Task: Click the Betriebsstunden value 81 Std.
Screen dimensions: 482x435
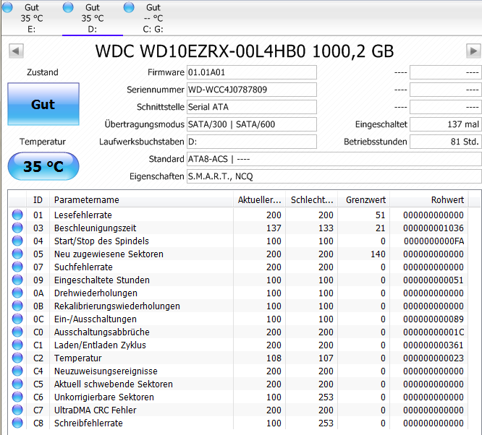Action: 445,142
